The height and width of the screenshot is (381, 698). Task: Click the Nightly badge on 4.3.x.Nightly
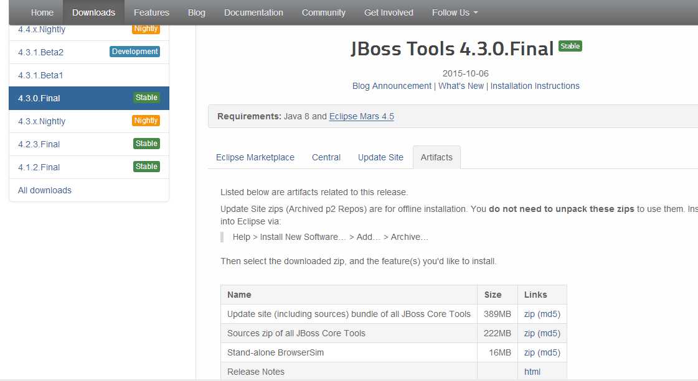coord(146,121)
